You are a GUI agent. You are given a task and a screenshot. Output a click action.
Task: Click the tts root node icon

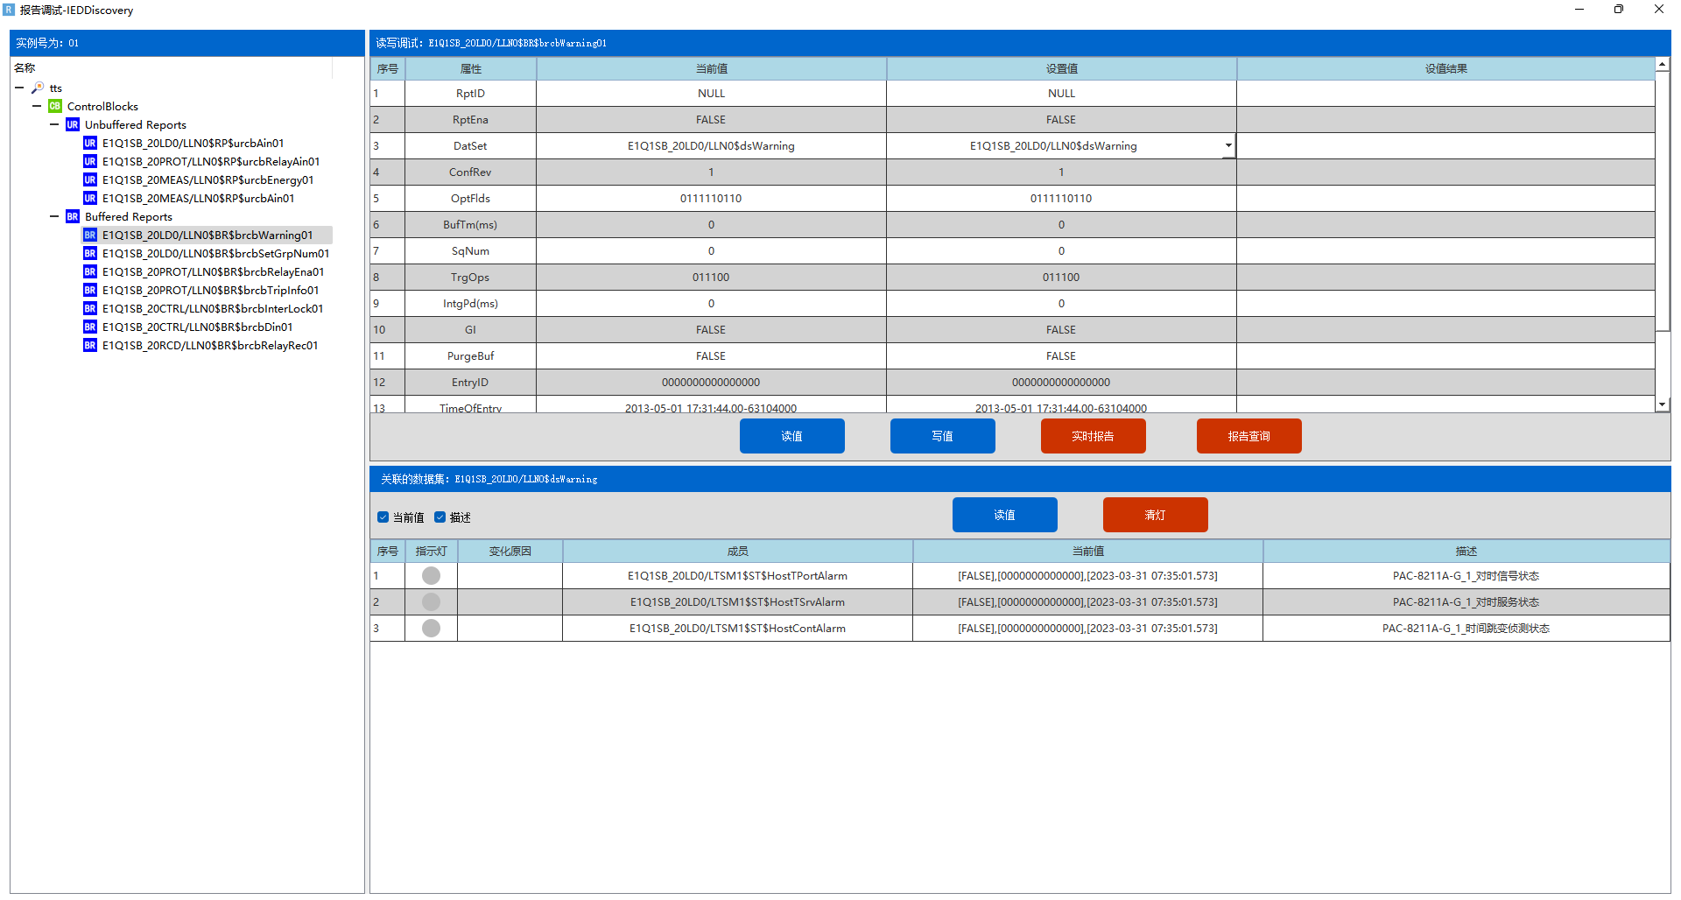pos(38,88)
